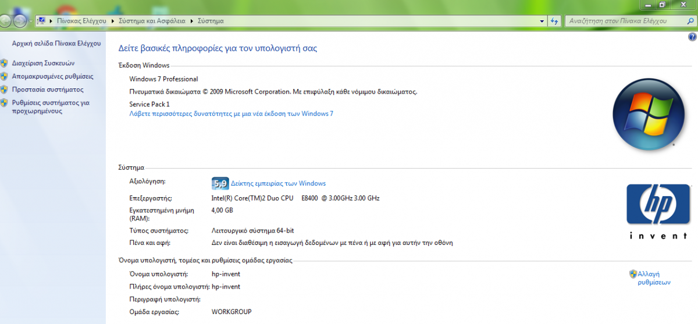Open Προστασία συστήματος from the sidebar
The height and width of the screenshot is (324, 698).
click(48, 90)
